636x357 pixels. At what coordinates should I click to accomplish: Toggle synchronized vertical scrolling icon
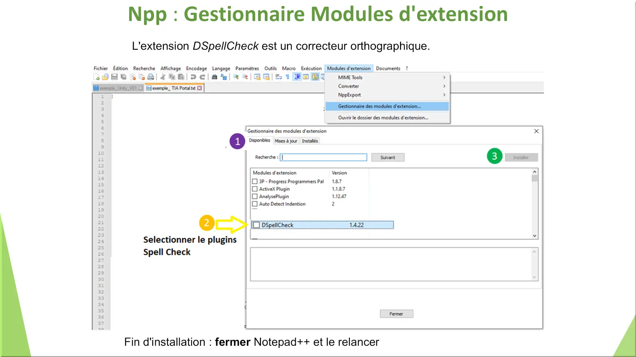(257, 77)
